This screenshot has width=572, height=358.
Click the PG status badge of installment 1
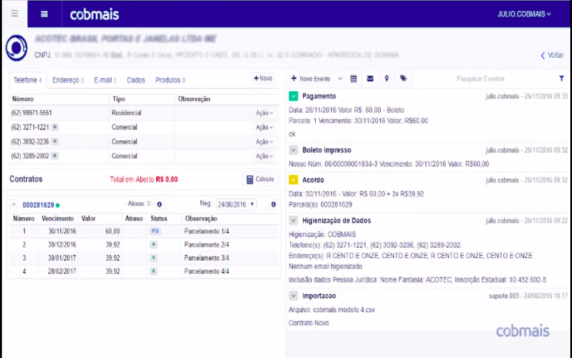click(155, 232)
